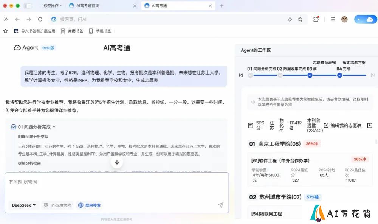Open the 常用书签 folder
The image size is (378, 224).
[x=72, y=31]
